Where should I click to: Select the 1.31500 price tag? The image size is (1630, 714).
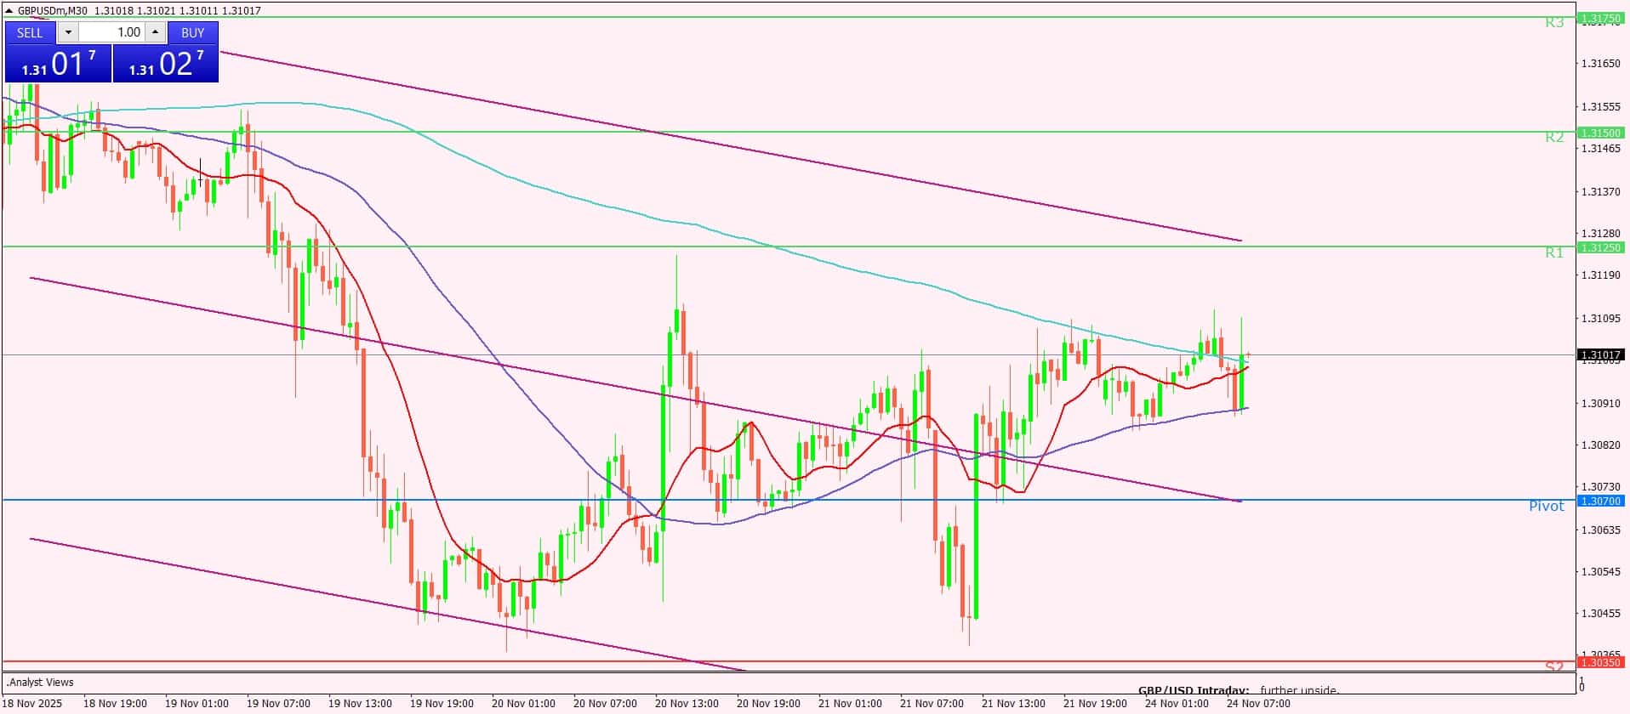pos(1600,133)
